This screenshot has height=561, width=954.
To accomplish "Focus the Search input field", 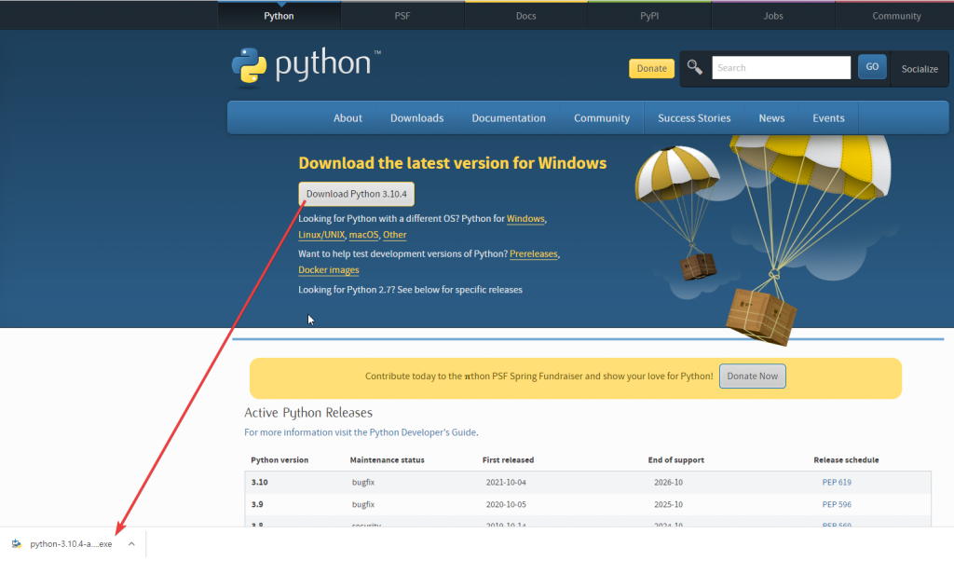I will click(x=781, y=68).
